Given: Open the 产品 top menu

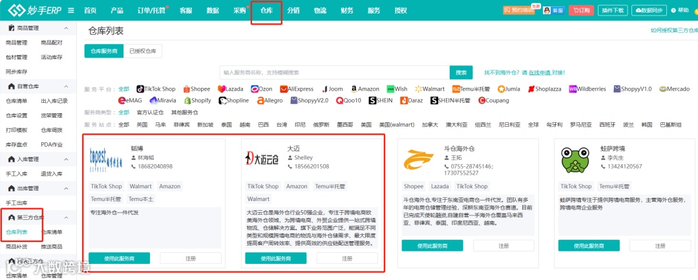Looking at the screenshot, I should coord(116,11).
